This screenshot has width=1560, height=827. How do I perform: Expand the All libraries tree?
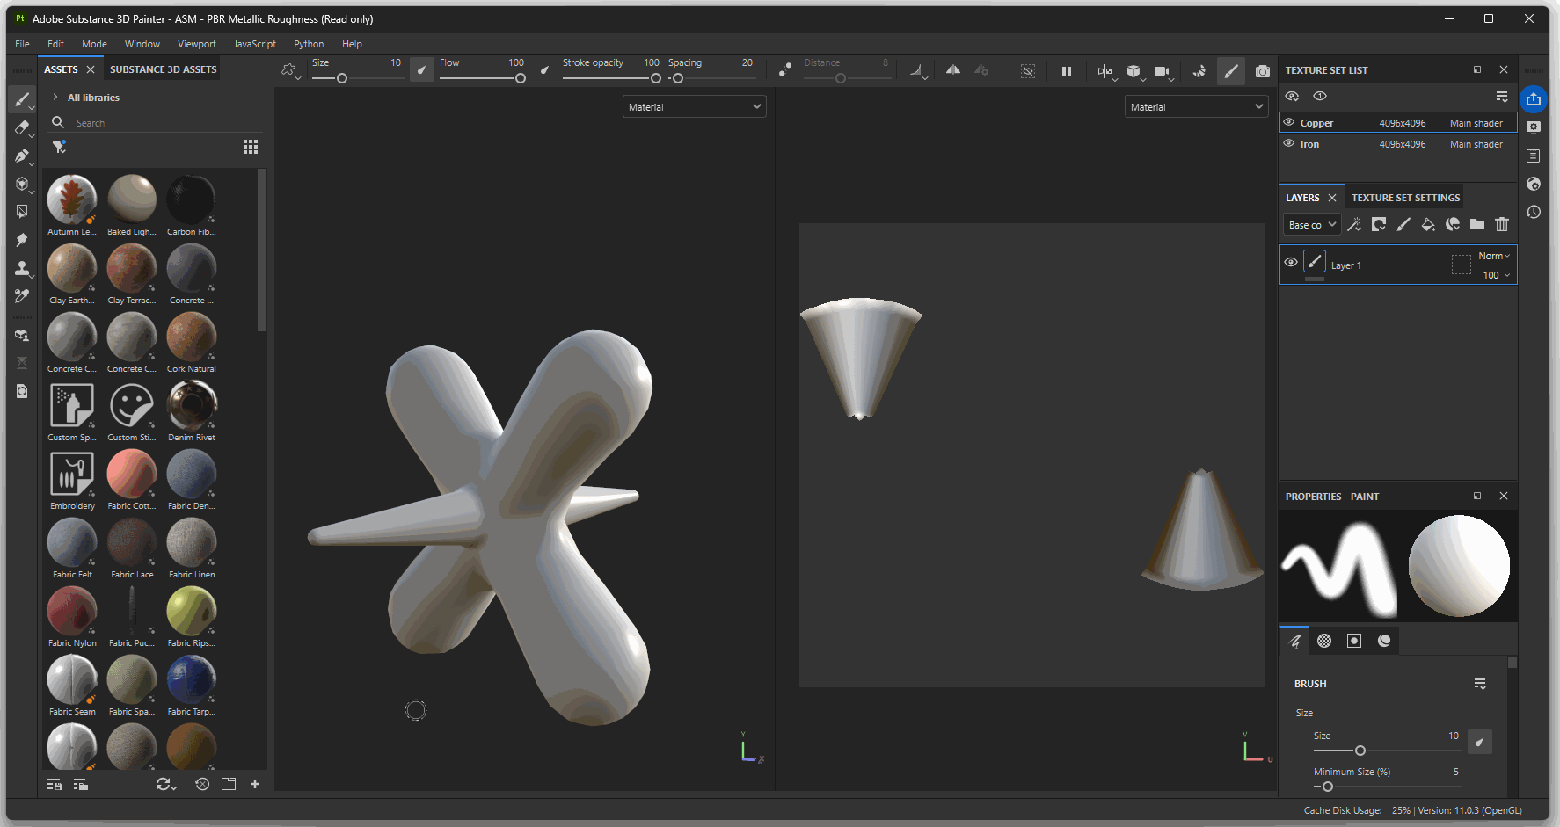coord(55,98)
